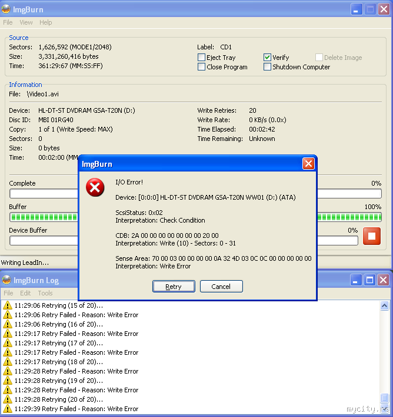The image size is (393, 417).
Task: Click the log scrollbar up arrow
Action: (384, 306)
